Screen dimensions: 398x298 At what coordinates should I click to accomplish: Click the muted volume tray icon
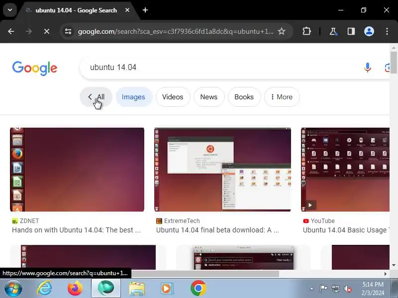click(x=347, y=289)
